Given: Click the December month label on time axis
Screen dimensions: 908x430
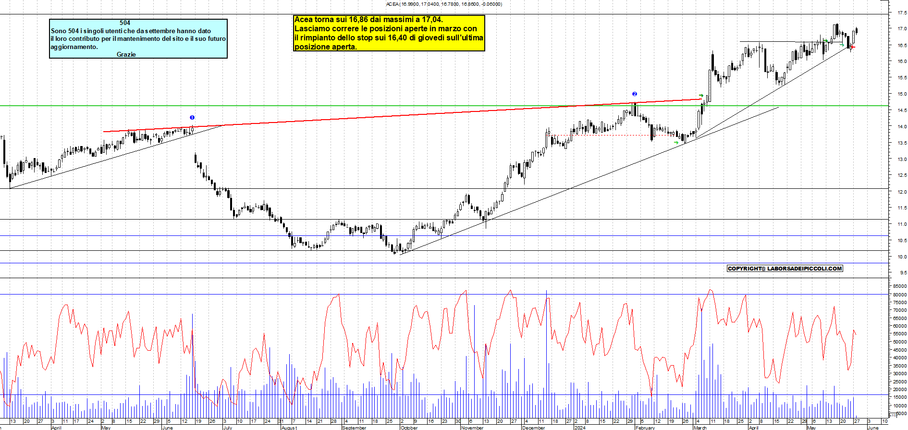Looking at the screenshot, I should 534,428.
